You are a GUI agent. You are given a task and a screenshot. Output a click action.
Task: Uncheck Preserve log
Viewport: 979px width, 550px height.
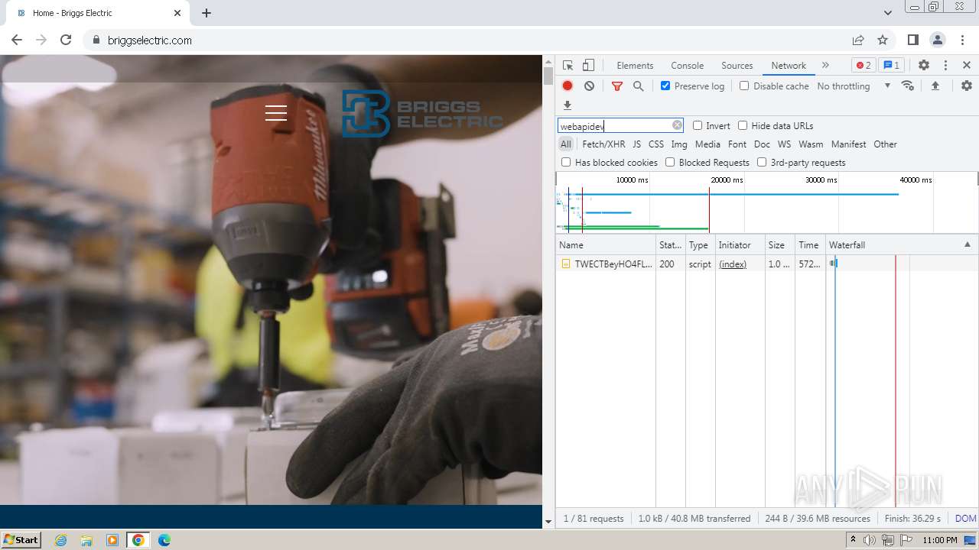665,86
